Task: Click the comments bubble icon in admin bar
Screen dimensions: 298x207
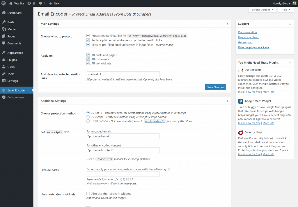Action: tap(40, 3)
